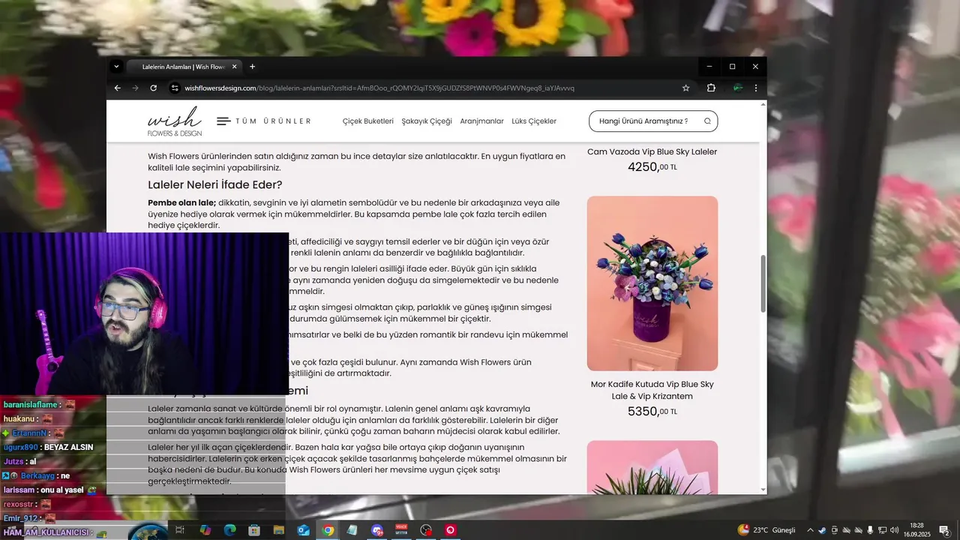Open Steam in the system tray
Screen dimensions: 960x540
tap(822, 530)
